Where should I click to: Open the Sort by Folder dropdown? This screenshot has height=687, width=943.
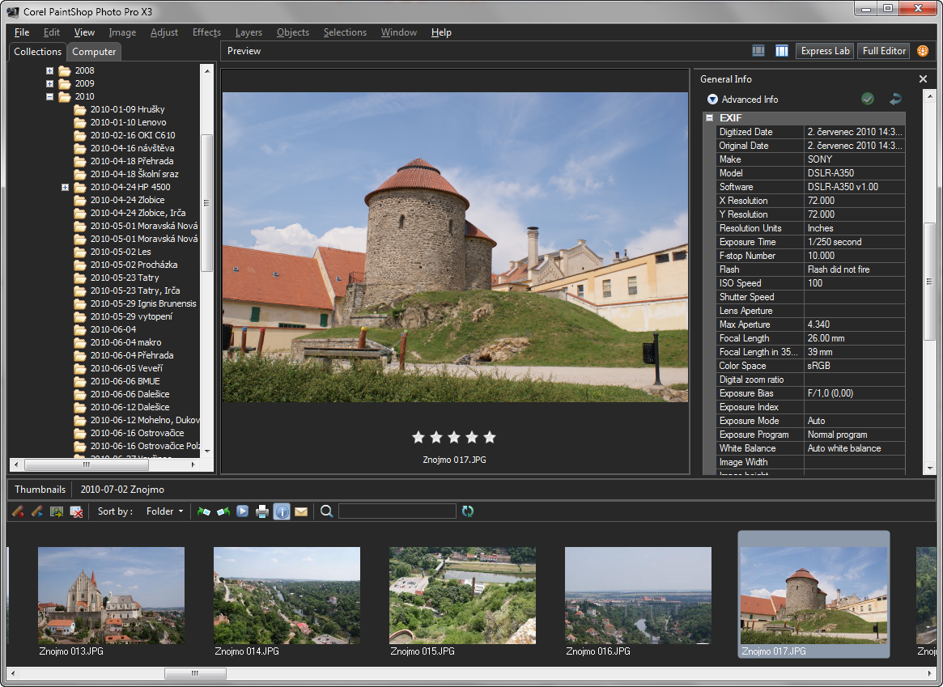click(165, 511)
